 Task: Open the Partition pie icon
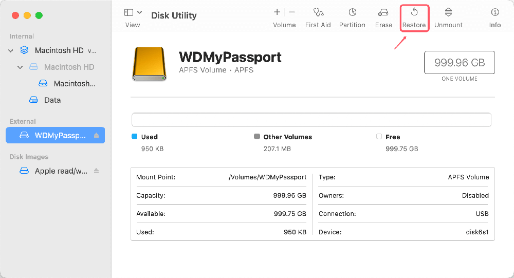pyautogui.click(x=353, y=12)
